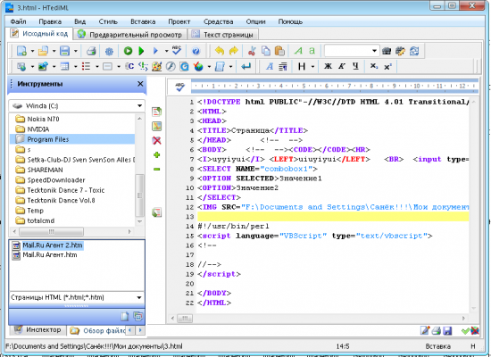The image size is (491, 357).
Task: Click the paint palette color icon
Action: pos(156,66)
